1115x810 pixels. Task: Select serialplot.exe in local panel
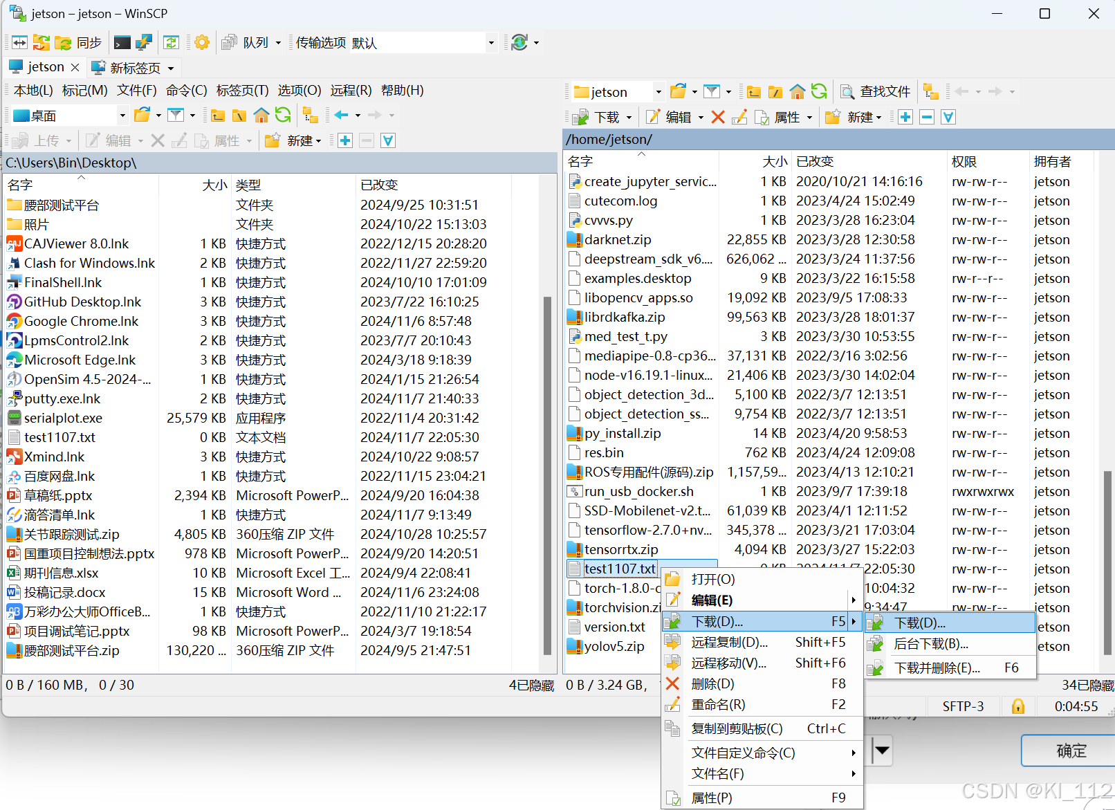[x=63, y=418]
